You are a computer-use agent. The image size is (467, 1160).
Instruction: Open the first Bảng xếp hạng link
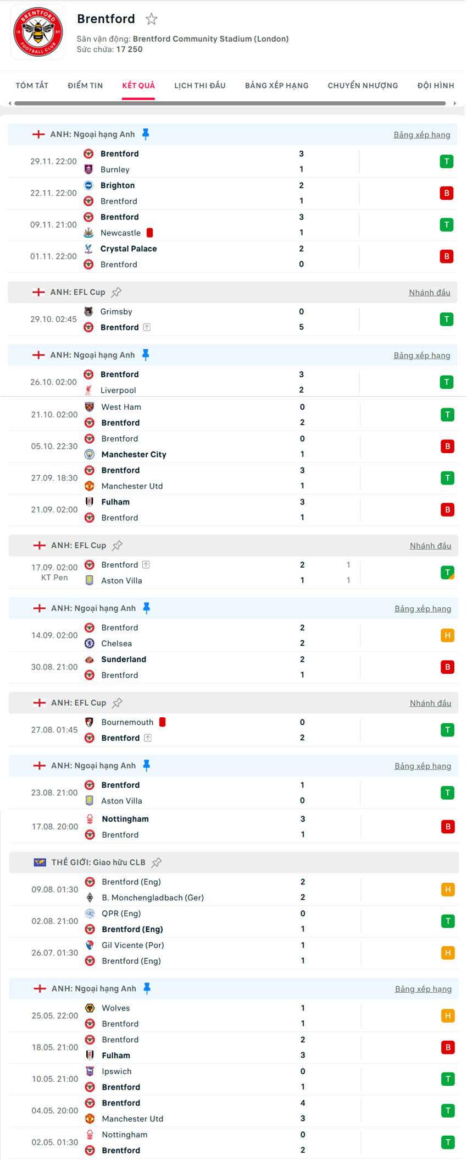pyautogui.click(x=421, y=135)
